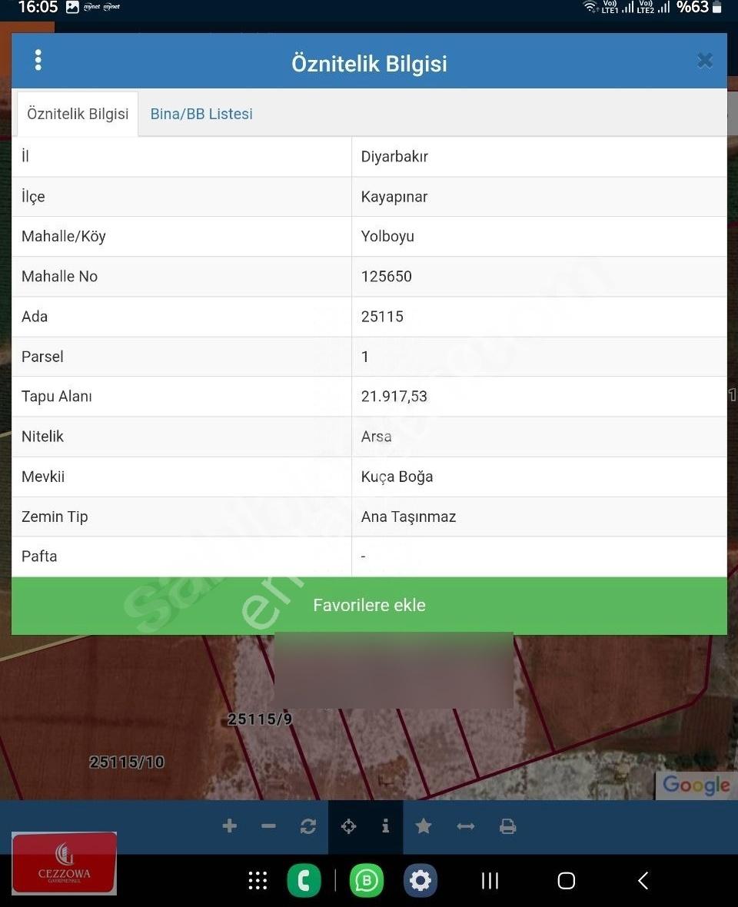
Task: Click the Favorilere ekle button
Action: coord(369,605)
